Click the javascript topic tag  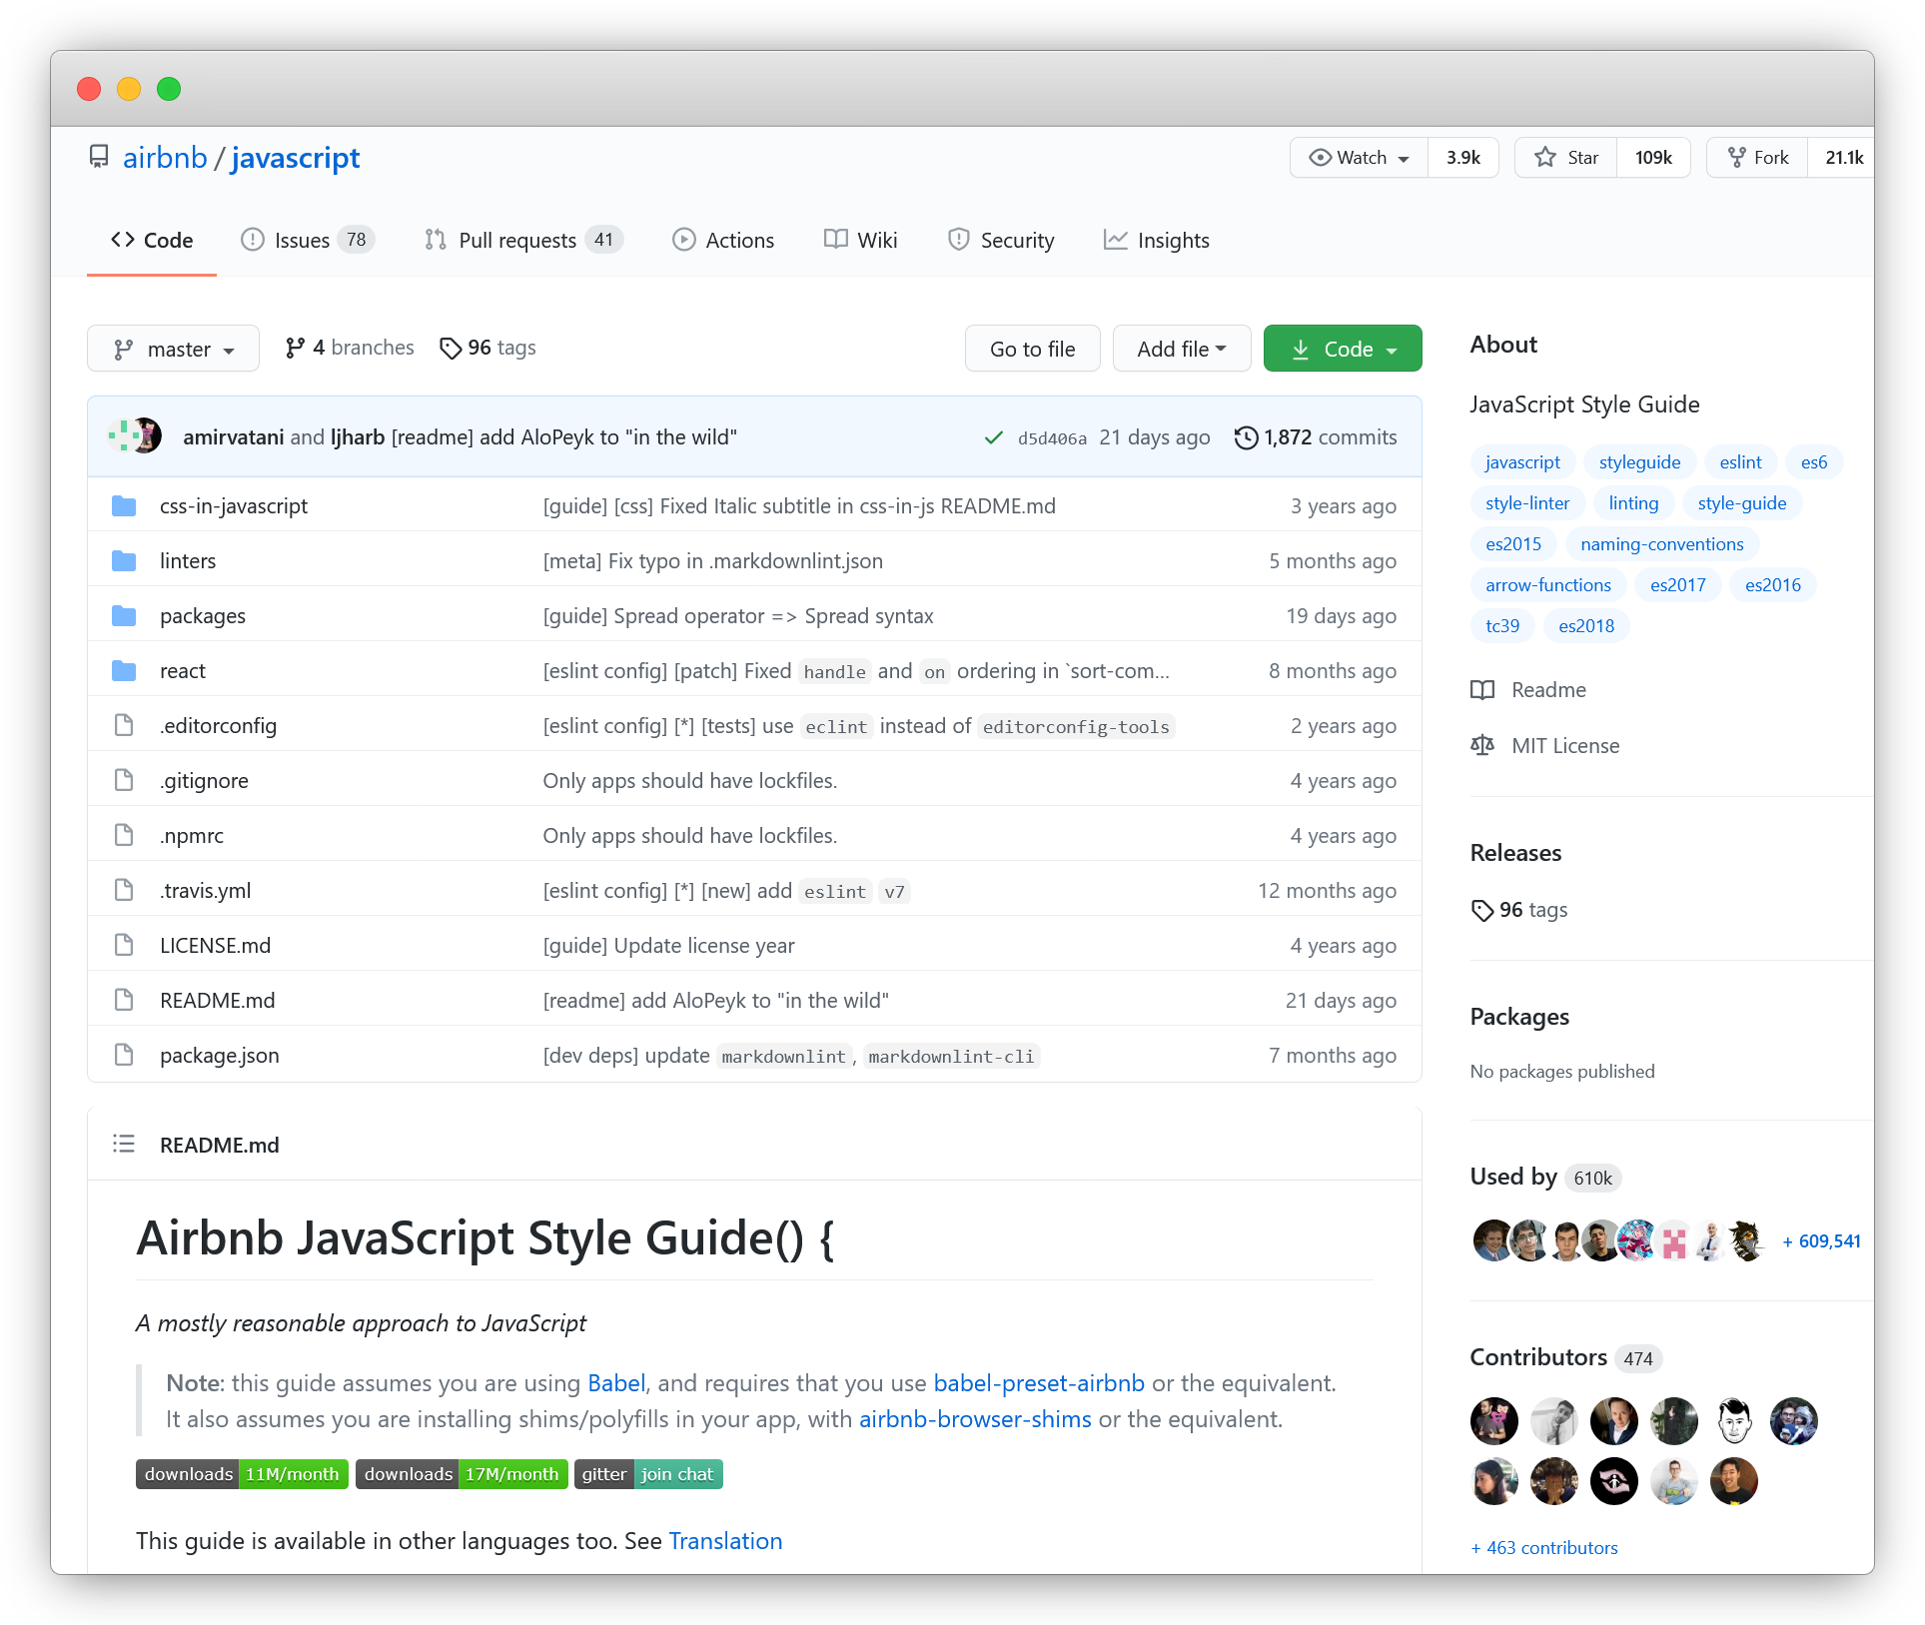pyautogui.click(x=1522, y=462)
